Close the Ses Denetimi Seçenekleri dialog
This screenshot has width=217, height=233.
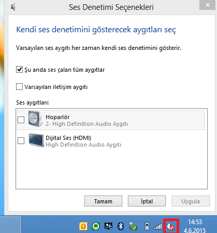click(x=208, y=5)
